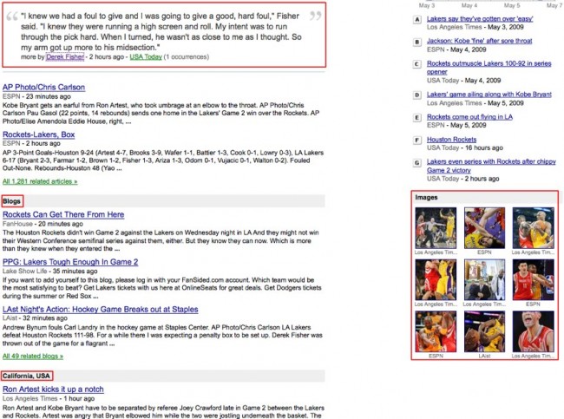
Task: Select timeline marker B
Action: pos(416,43)
